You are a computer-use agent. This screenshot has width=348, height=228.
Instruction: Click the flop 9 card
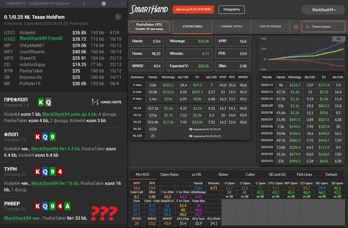click(52, 137)
